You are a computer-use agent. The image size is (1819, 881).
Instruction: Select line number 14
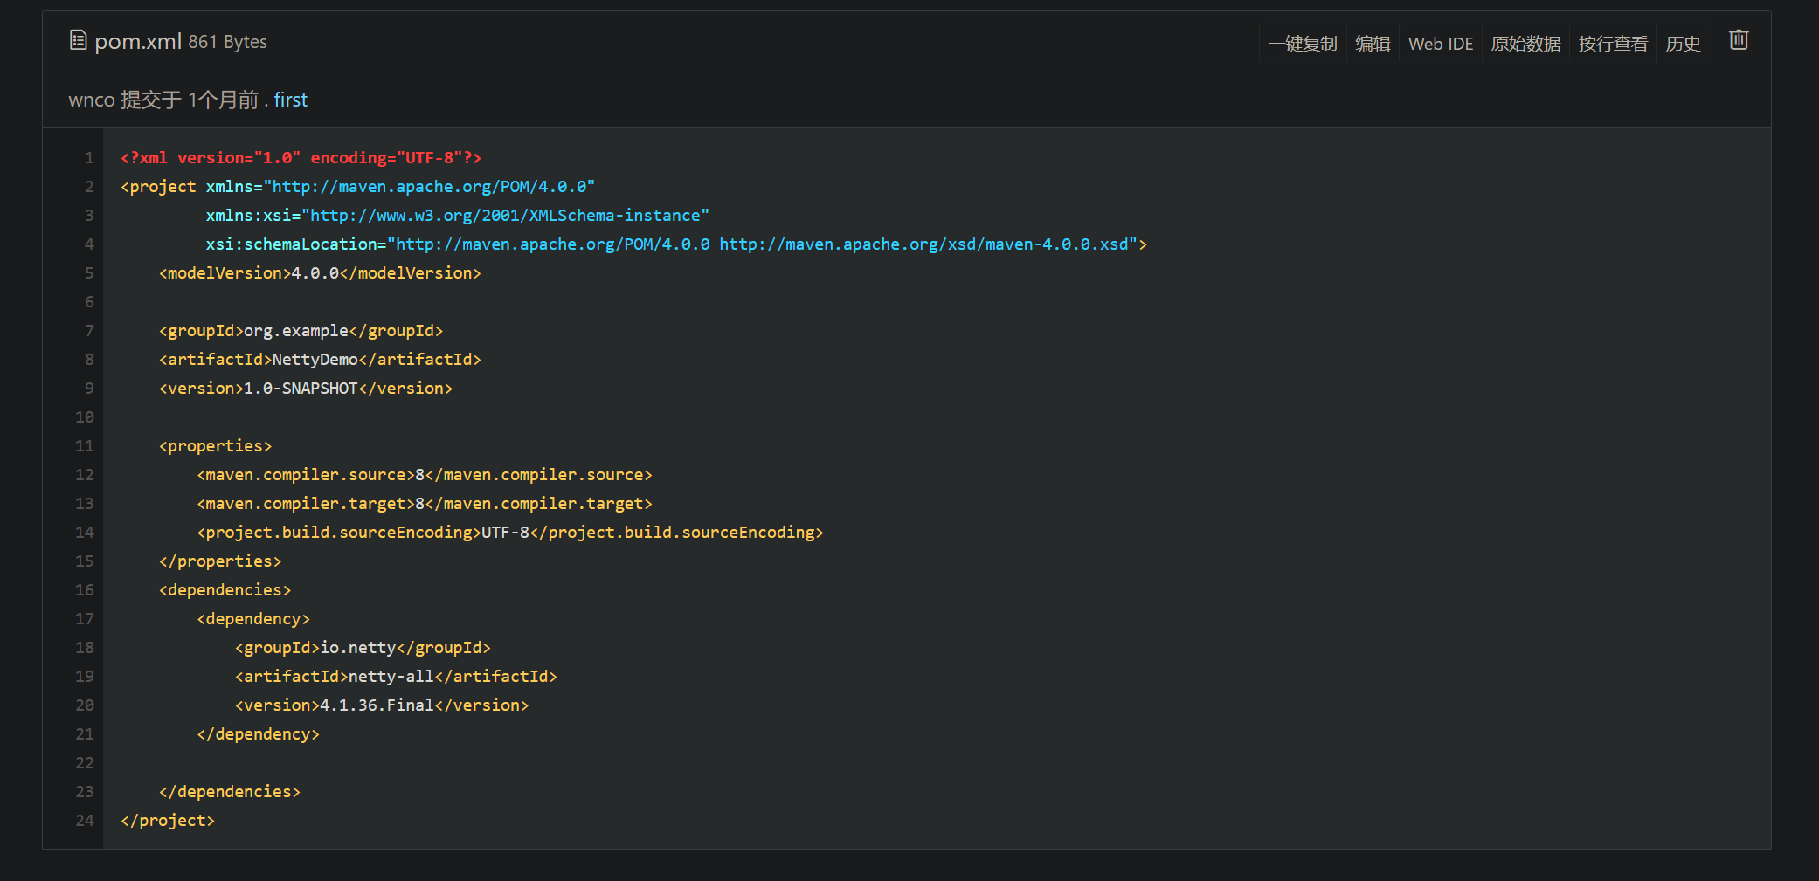coord(85,533)
